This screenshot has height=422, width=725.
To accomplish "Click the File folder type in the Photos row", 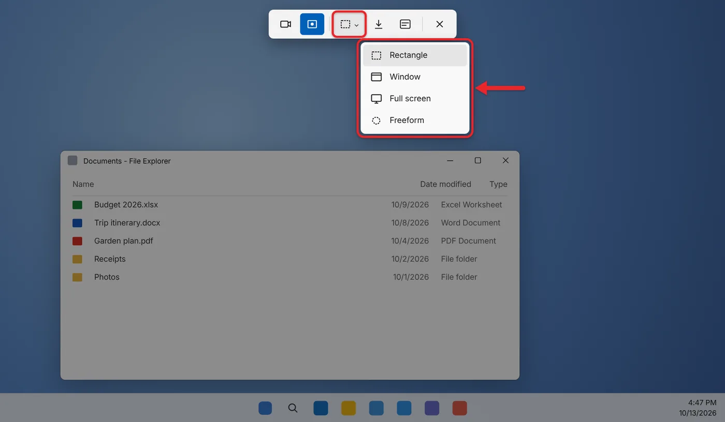I will 459,277.
